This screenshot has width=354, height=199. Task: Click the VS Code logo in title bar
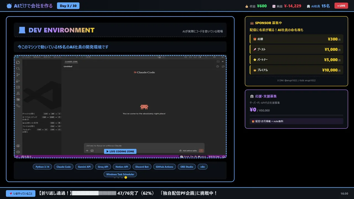click(17, 57)
